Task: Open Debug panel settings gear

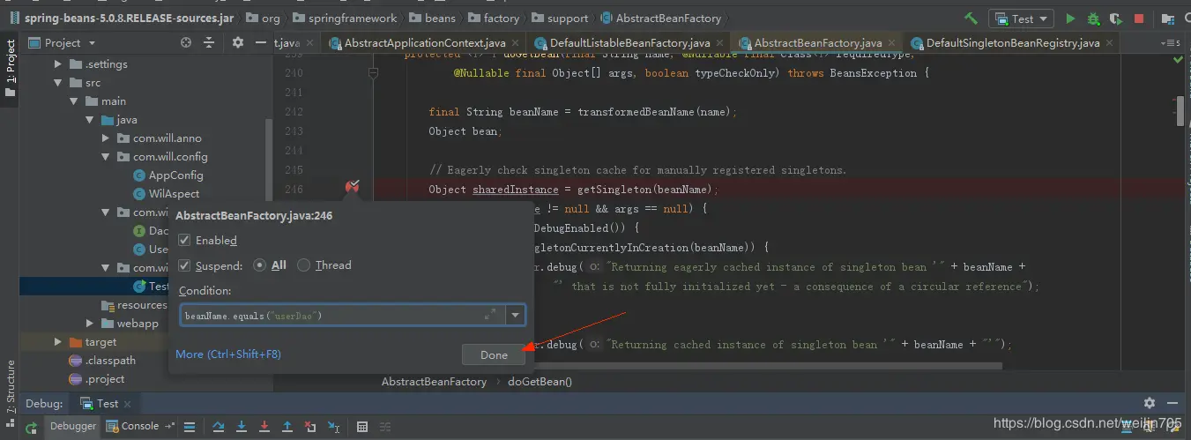Action: click(x=1150, y=403)
